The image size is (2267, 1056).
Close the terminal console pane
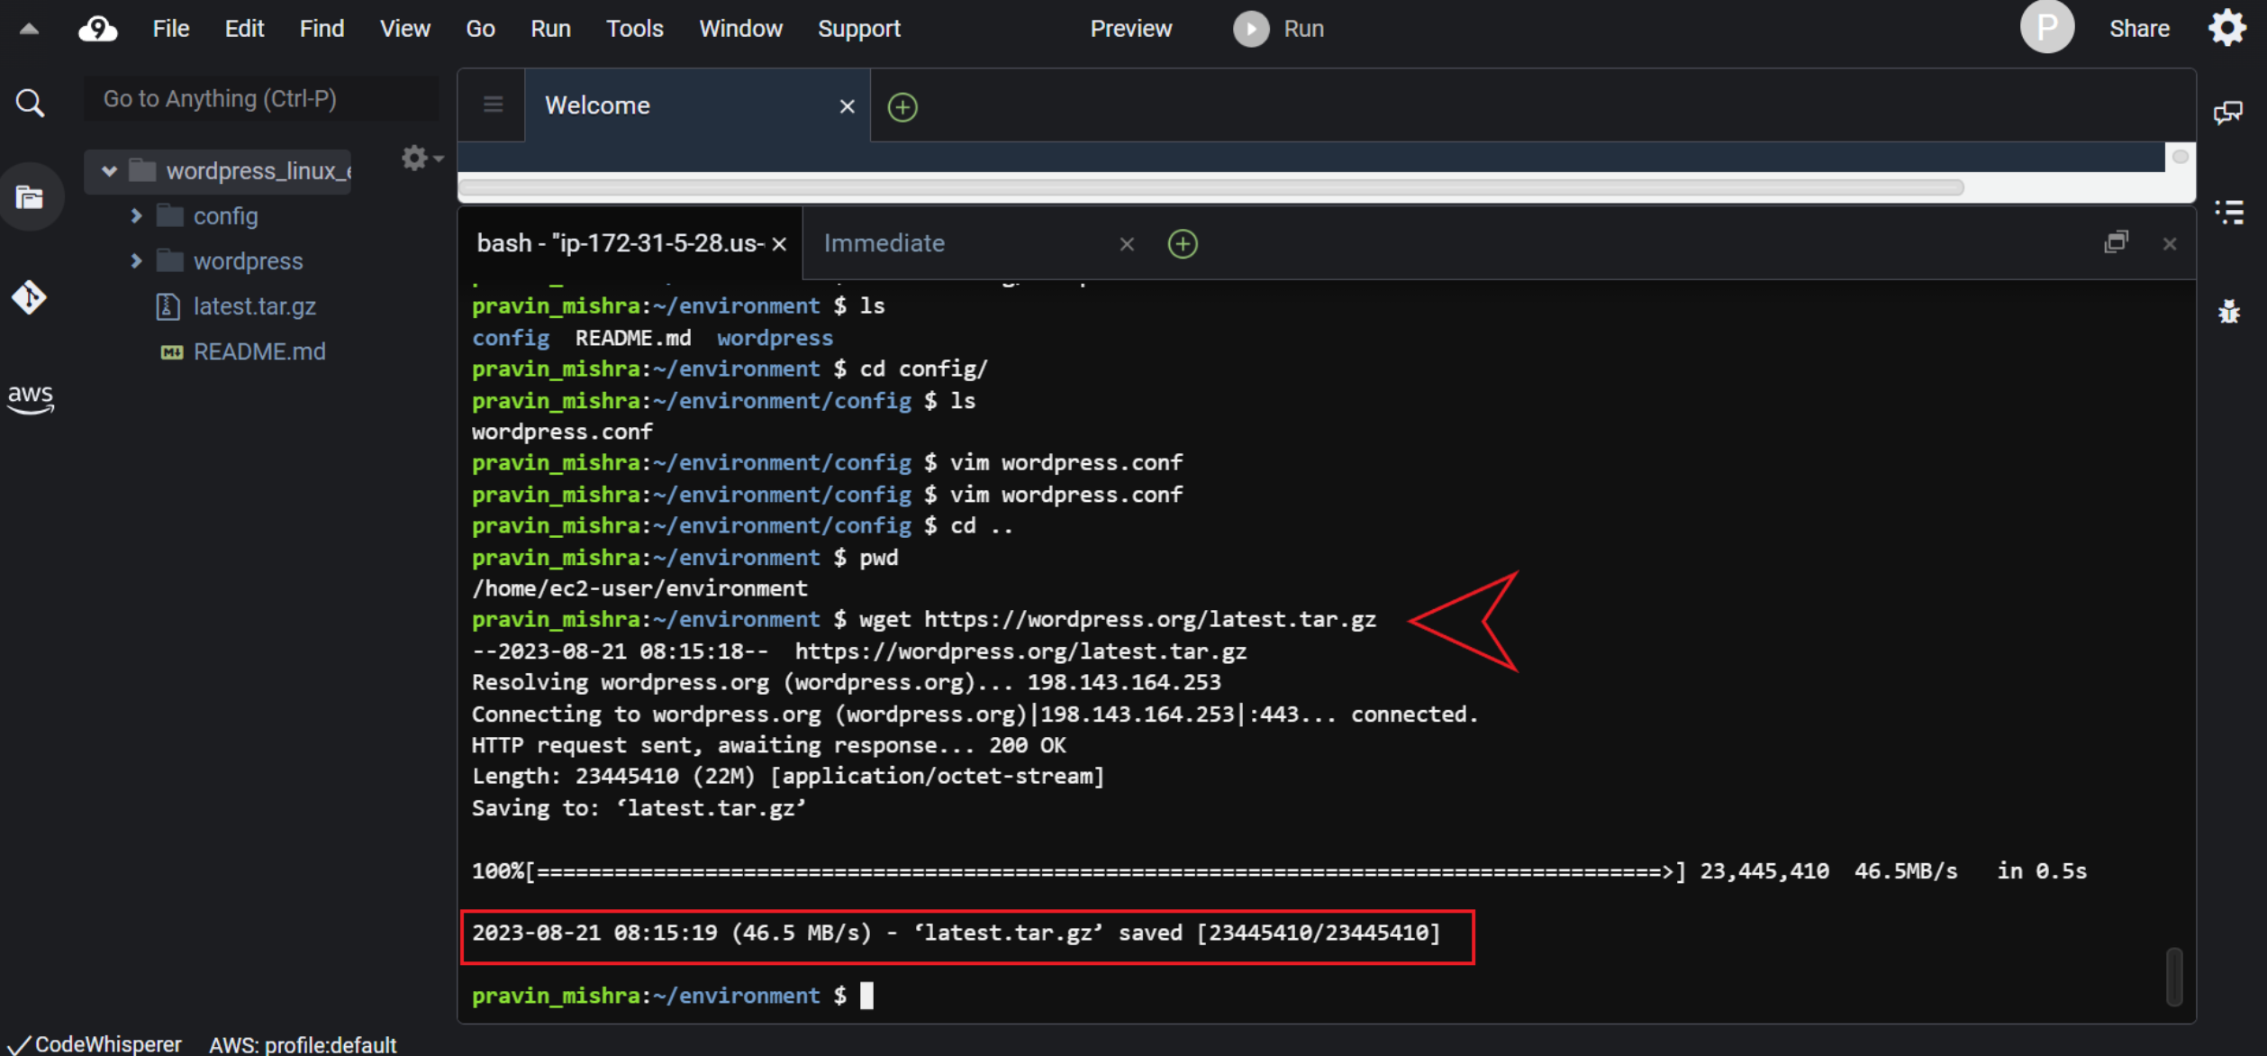[2170, 244]
